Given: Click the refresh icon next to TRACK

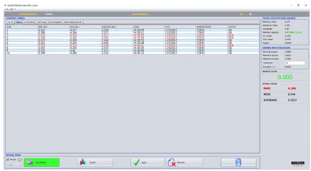Looking at the screenshot, I should [20, 159].
